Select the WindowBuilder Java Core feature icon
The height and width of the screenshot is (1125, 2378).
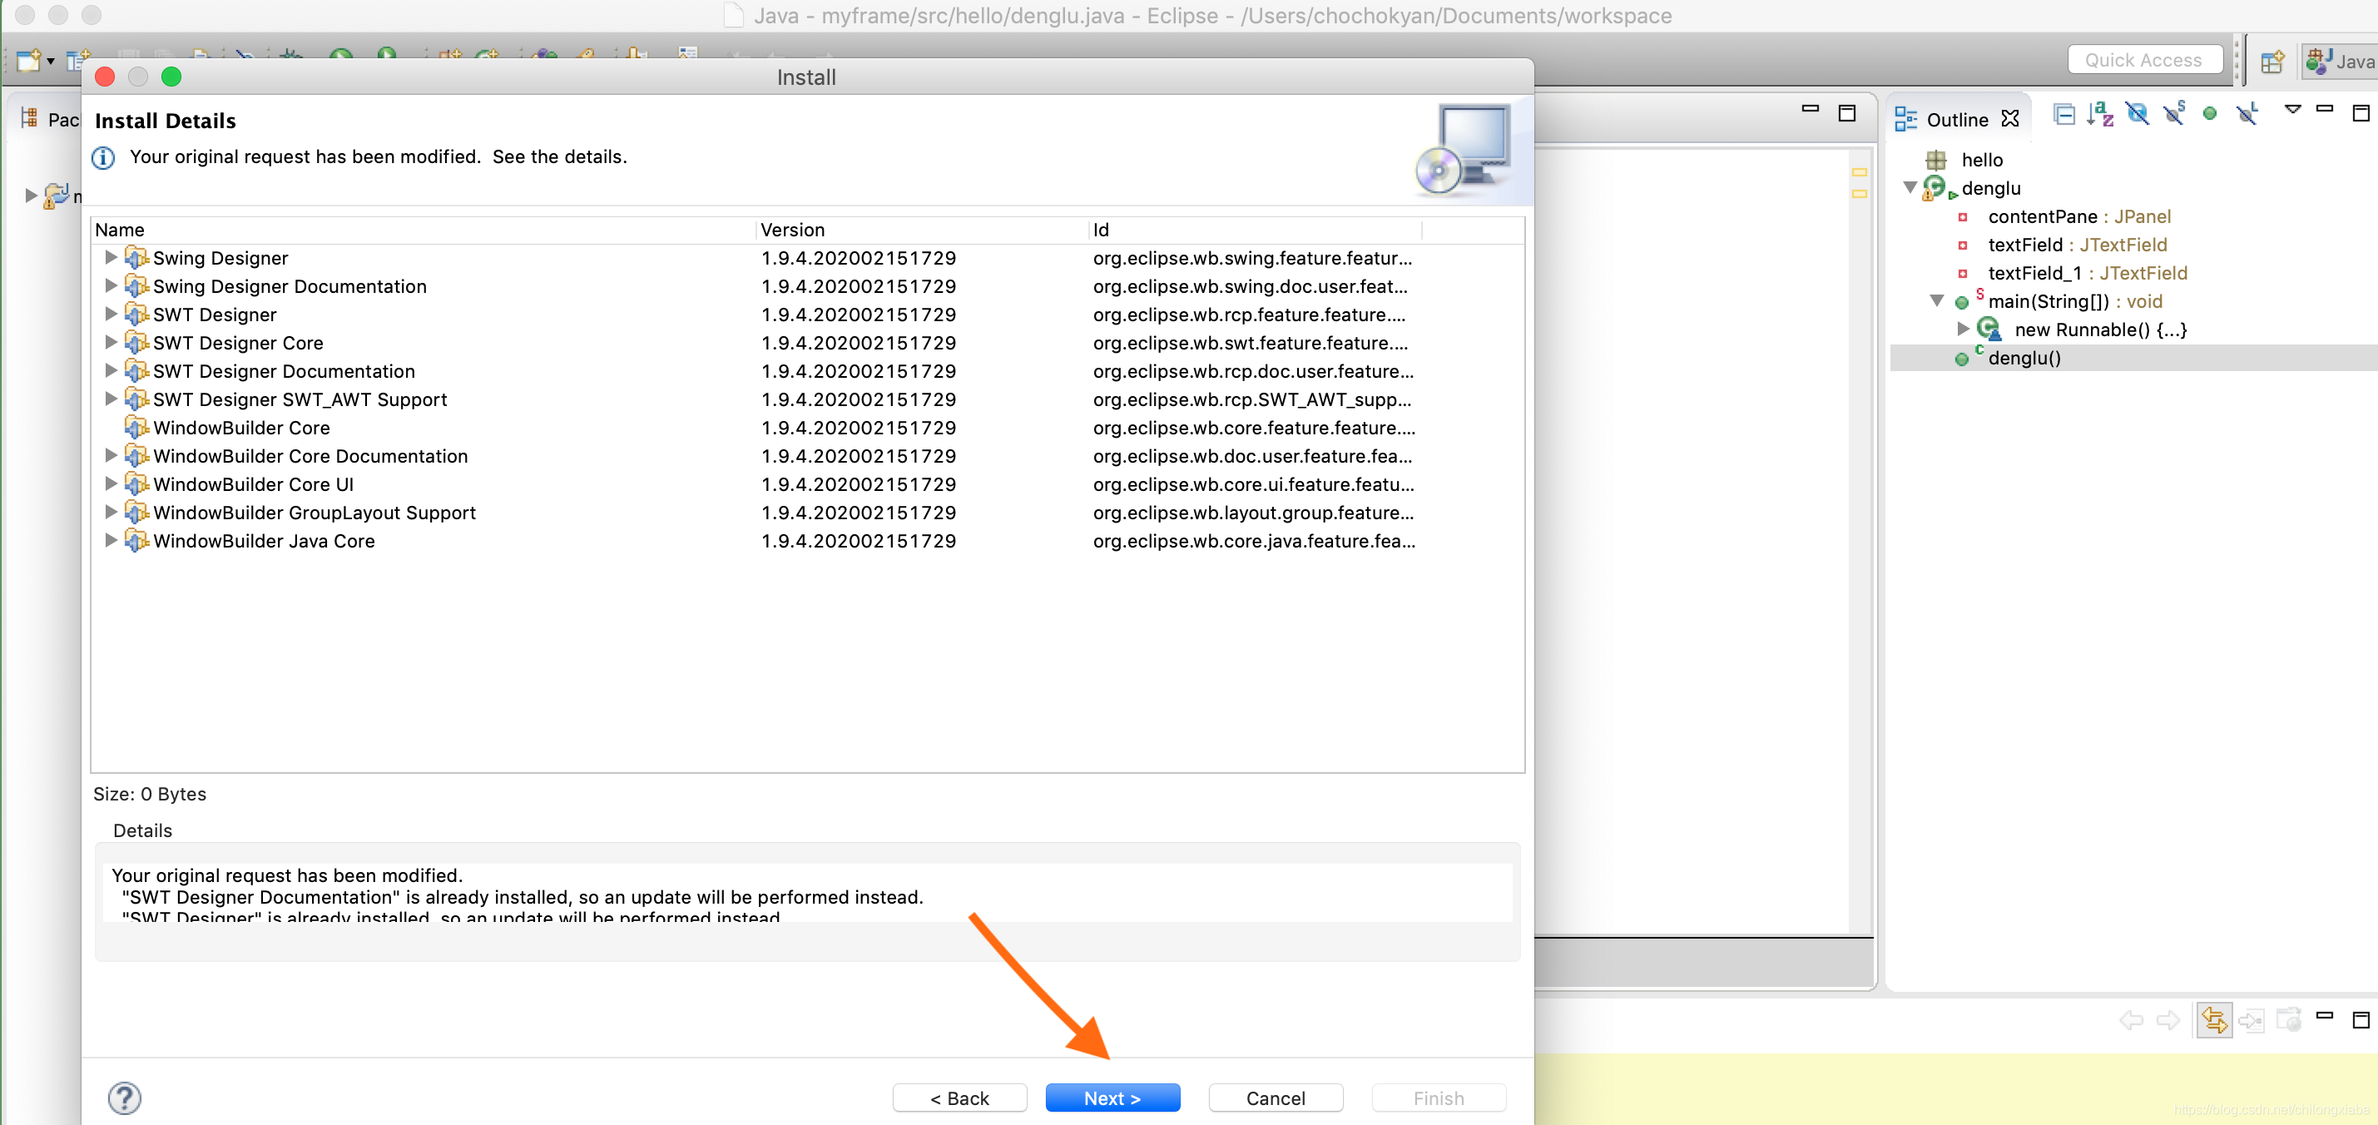tap(136, 540)
